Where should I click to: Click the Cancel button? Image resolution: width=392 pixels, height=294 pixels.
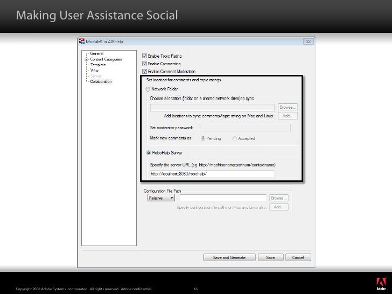click(x=298, y=257)
